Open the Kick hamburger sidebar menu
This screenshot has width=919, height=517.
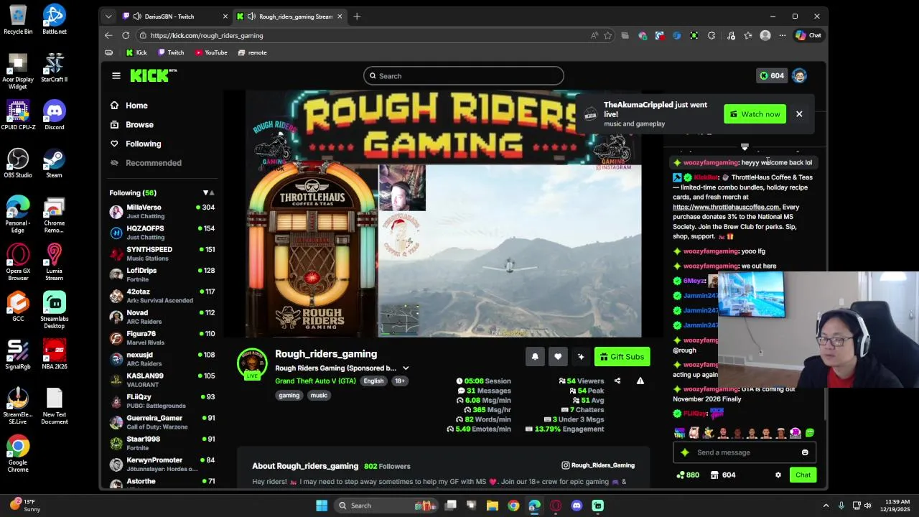pyautogui.click(x=116, y=75)
